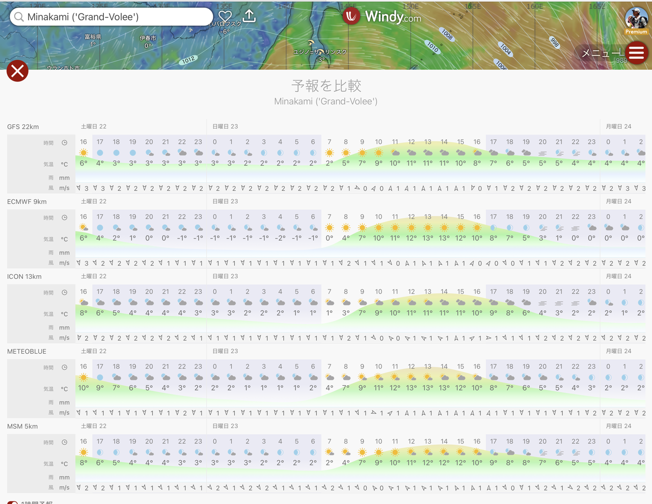Click GFS 気温 °C row label
The image size is (652, 504).
pyautogui.click(x=56, y=164)
